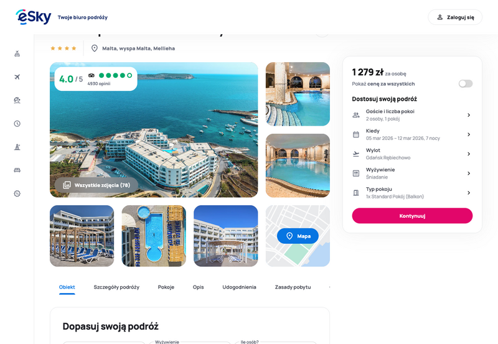
Task: Expand the Typ pokoju room option
Action: (x=412, y=193)
